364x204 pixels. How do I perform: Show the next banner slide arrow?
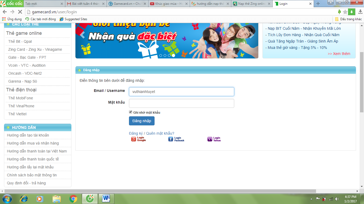(x=252, y=35)
